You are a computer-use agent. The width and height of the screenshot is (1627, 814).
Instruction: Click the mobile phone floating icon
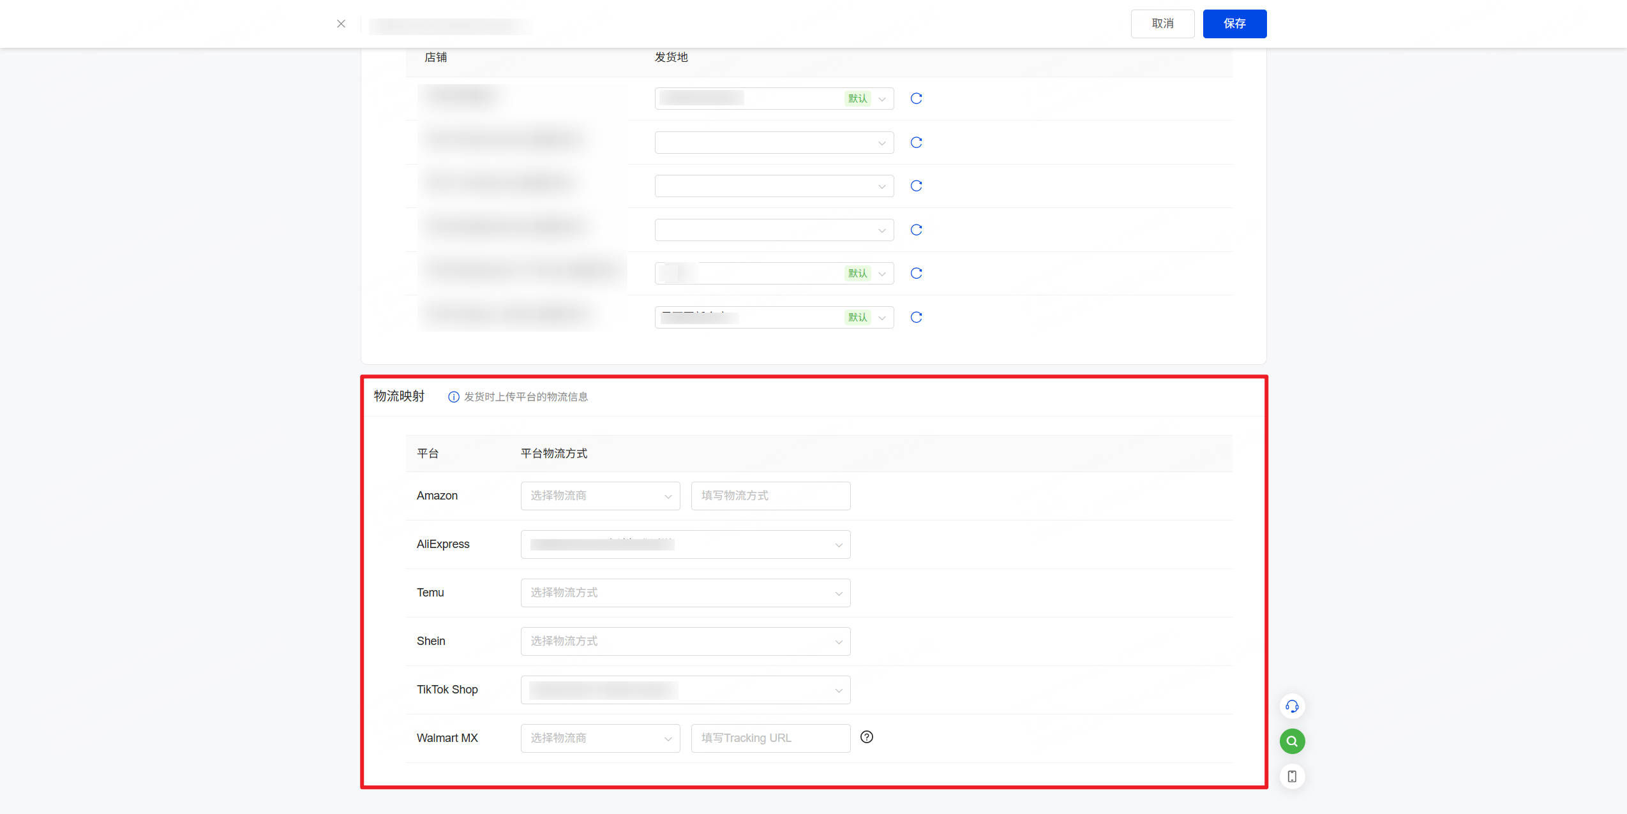point(1291,776)
